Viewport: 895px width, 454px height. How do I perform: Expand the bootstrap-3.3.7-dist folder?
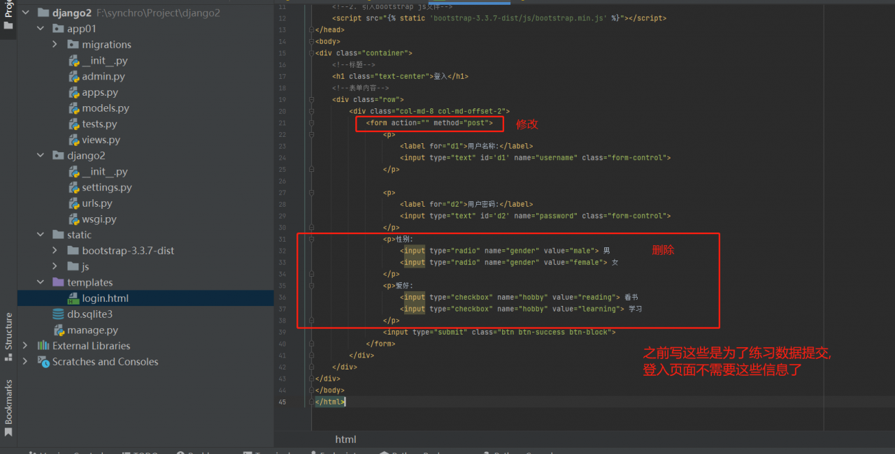point(55,251)
